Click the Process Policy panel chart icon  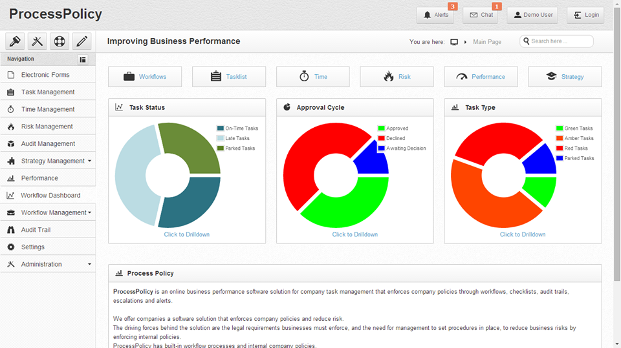[119, 273]
